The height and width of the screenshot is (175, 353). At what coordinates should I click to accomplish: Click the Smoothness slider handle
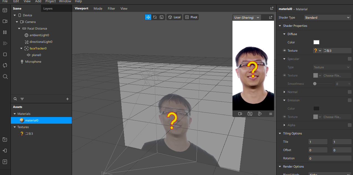[315, 84]
